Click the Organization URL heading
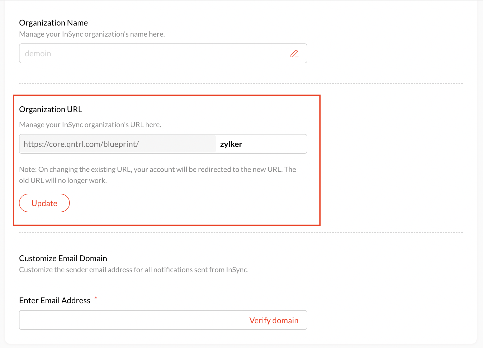The height and width of the screenshot is (348, 483). (x=51, y=109)
